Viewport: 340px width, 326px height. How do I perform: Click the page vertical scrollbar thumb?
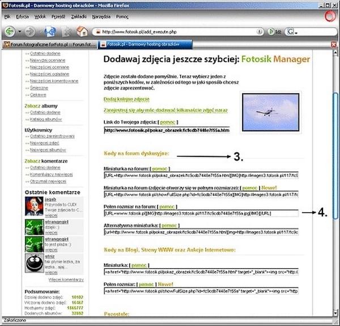tap(335, 155)
